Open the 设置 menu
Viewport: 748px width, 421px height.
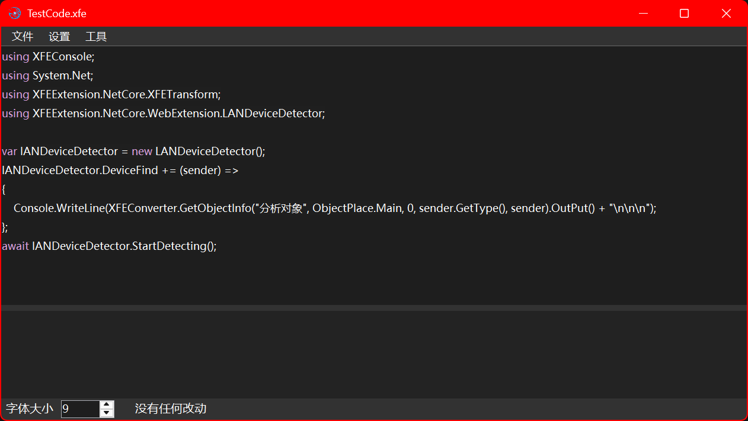59,36
